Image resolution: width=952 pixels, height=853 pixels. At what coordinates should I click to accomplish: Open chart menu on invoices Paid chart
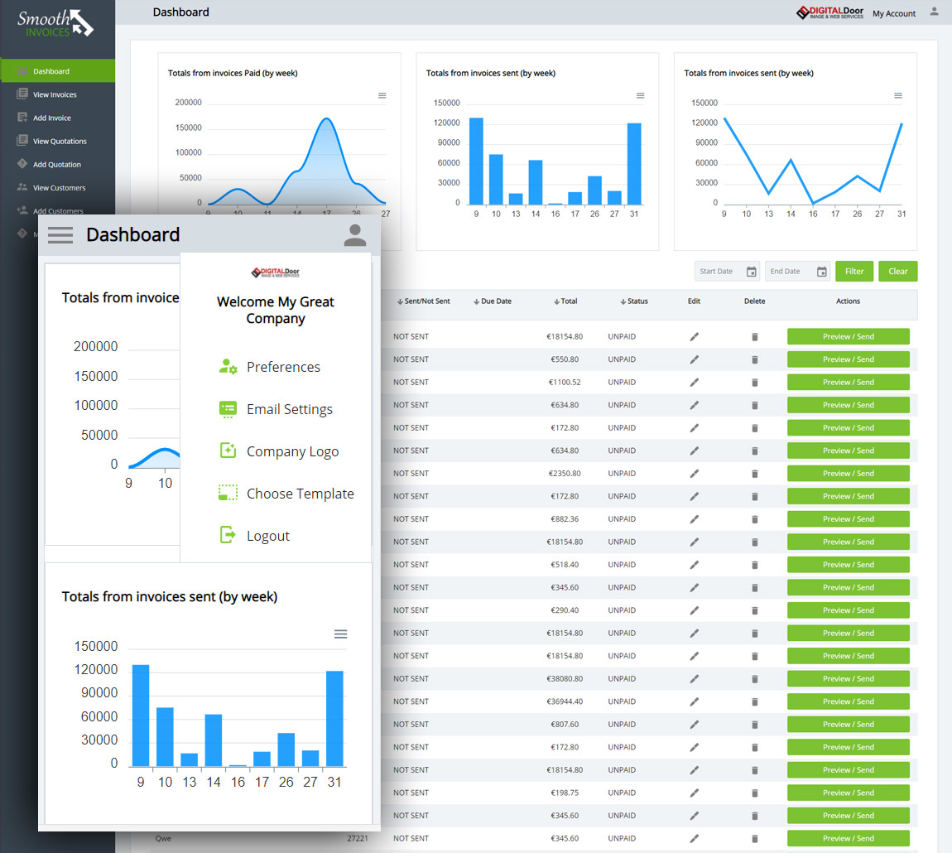coord(382,96)
